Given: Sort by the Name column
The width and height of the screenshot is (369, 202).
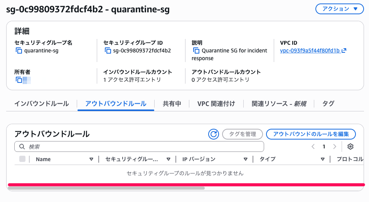Looking at the screenshot, I should coord(91,159).
